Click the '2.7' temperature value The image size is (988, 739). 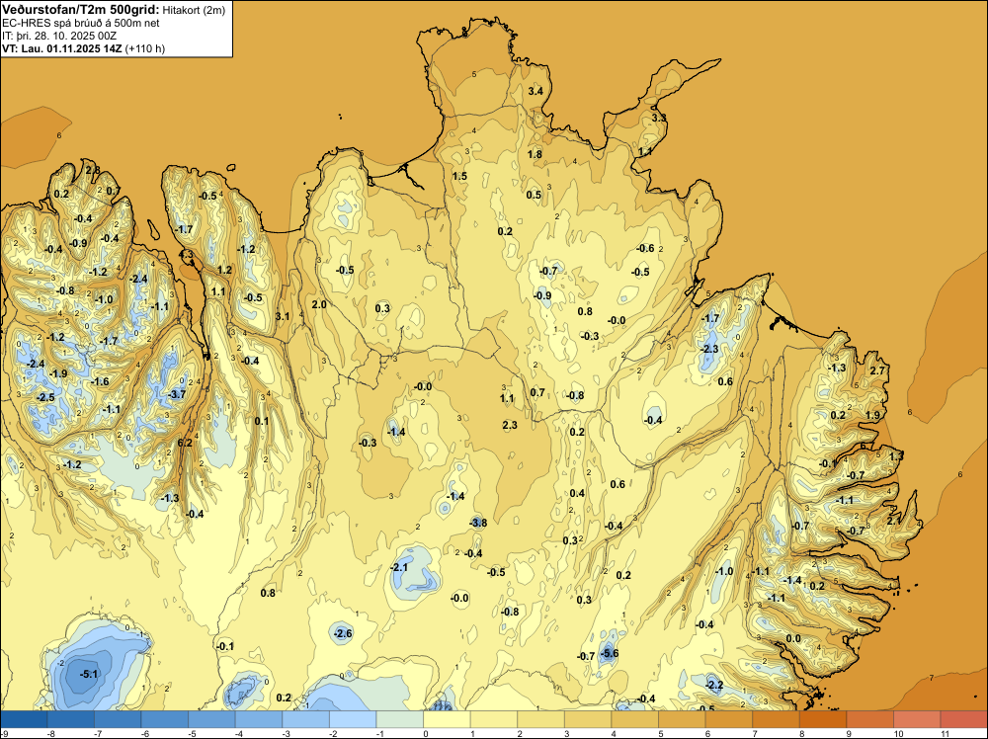[x=877, y=370]
